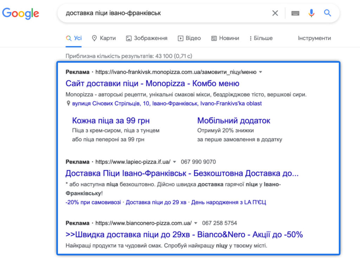
Task: Expand dropdown arrow after bianconero-pizza URL
Action: (x=195, y=223)
